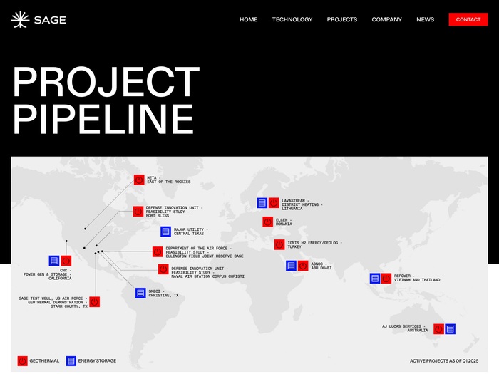The height and width of the screenshot is (374, 499).
Task: Click the "ADNOC - ABU DHABI" label
Action: point(321,266)
